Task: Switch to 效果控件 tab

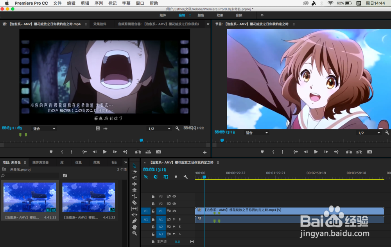Action: click(100, 24)
